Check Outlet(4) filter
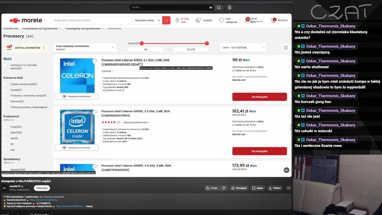382x215 pixels. pos(5,90)
